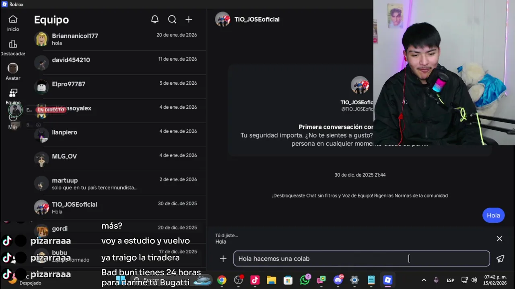Click MLG_OV's avatar thumbnail
515x289 pixels.
coord(41,159)
